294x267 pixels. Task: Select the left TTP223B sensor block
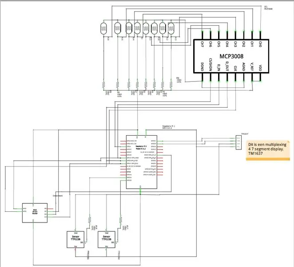tap(75, 239)
